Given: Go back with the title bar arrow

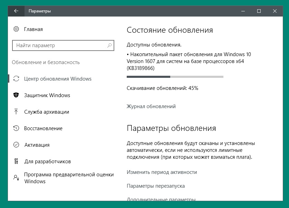Looking at the screenshot, I should pos(16,11).
